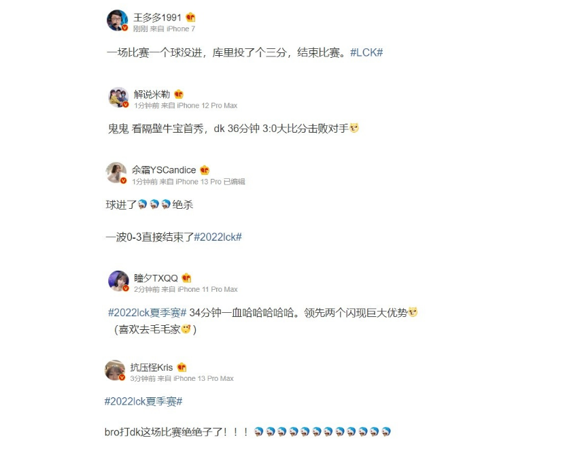Viewport: 582px width, 453px height.
Task: Open 瞳夕TXQQ's profile avatar
Action: point(118,281)
